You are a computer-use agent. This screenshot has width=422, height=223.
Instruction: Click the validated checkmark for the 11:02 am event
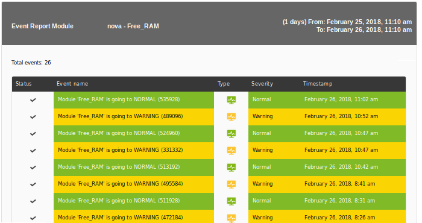(x=33, y=100)
